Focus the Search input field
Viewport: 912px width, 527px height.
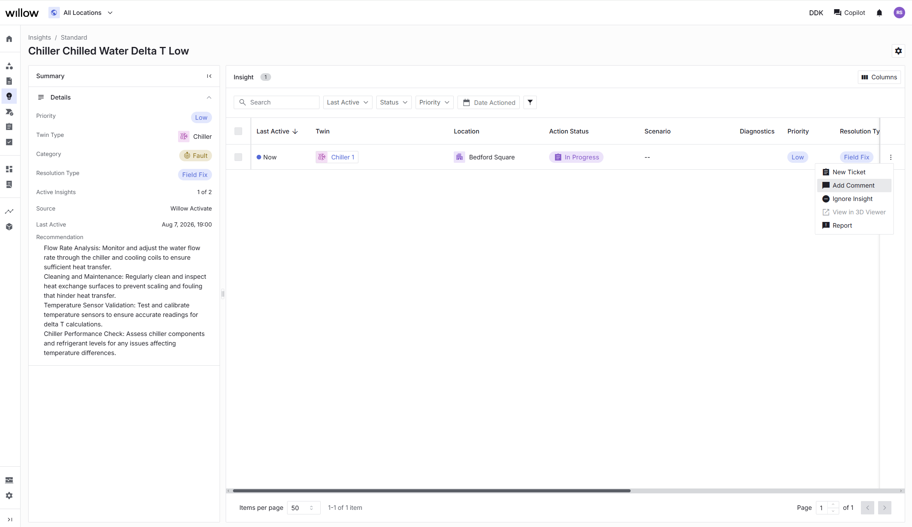[x=276, y=102]
